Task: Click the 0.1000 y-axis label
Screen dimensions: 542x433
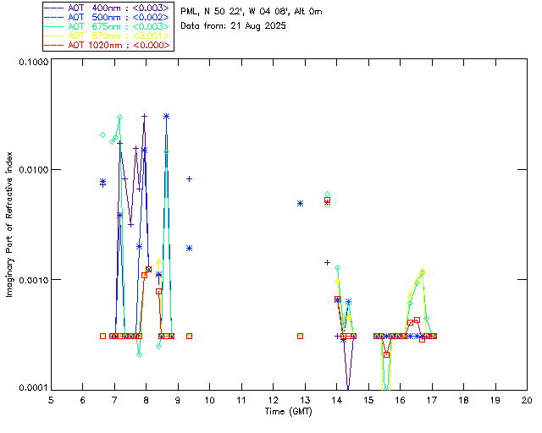Action: (33, 62)
